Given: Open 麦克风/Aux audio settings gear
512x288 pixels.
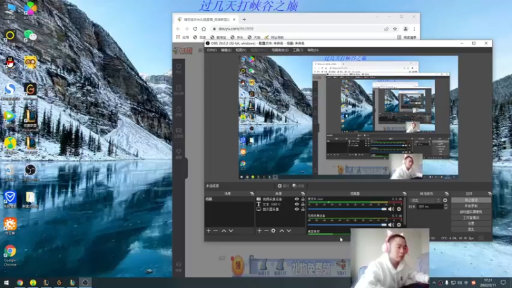Looking at the screenshot, I should coord(399,209).
